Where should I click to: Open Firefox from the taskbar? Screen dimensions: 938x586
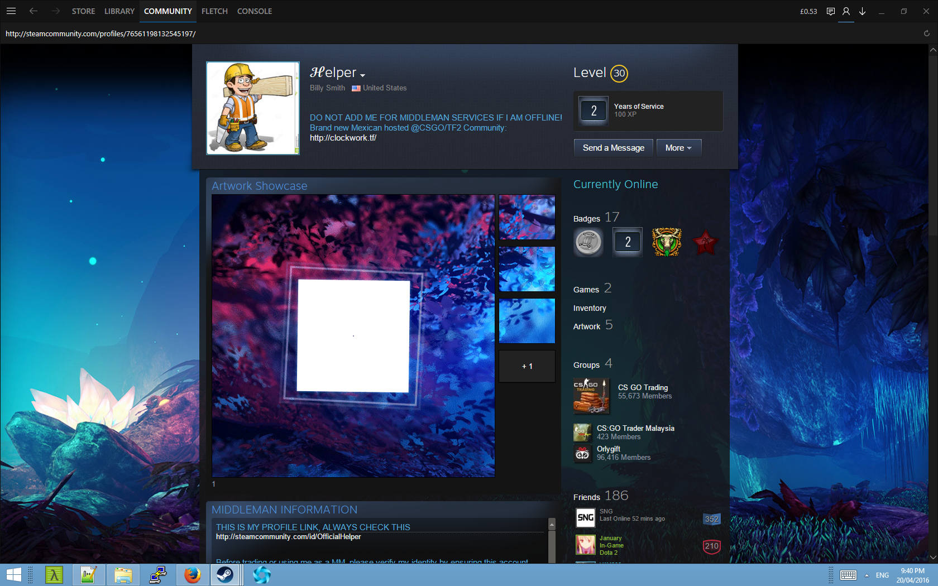(192, 575)
